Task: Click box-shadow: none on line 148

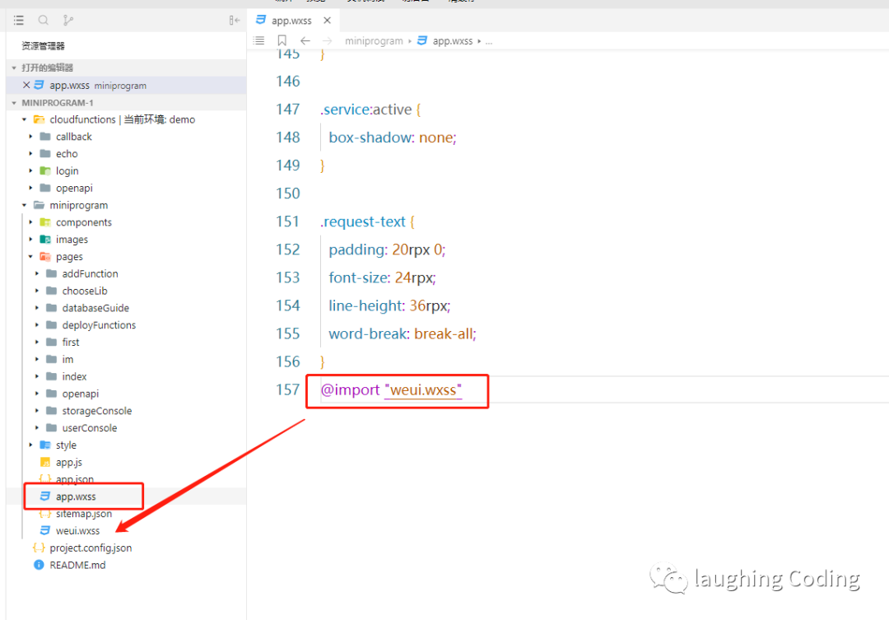Action: point(393,138)
